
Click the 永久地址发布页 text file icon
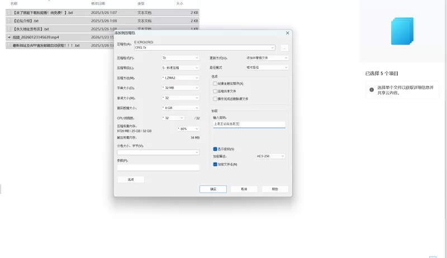9,29
